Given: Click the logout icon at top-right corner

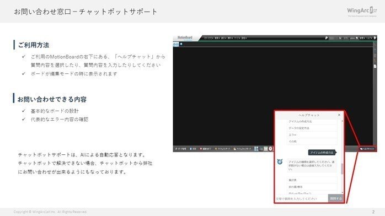Looking at the screenshot, I should [375, 38].
